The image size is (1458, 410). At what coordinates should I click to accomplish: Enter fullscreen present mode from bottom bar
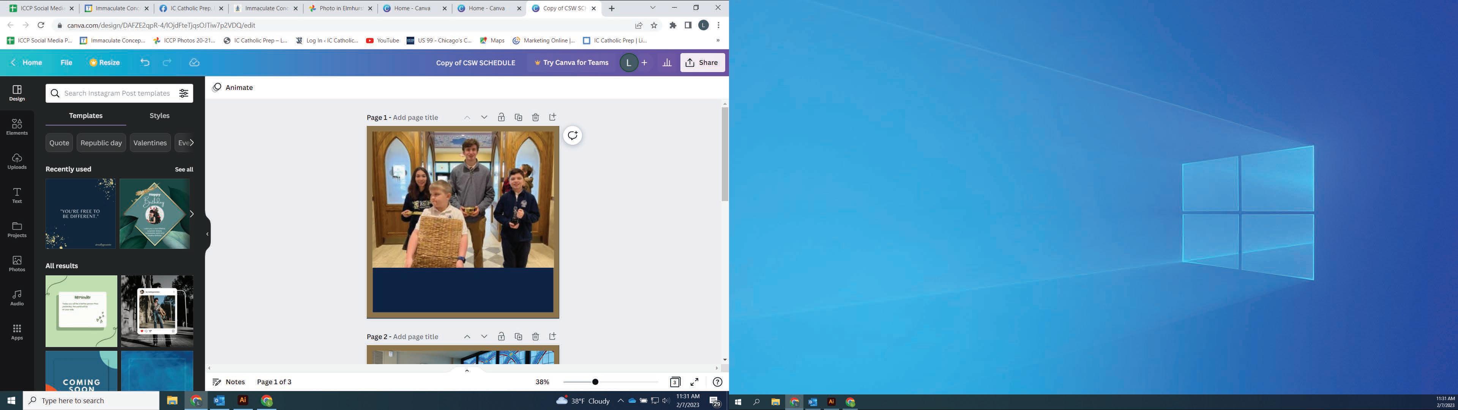(694, 382)
